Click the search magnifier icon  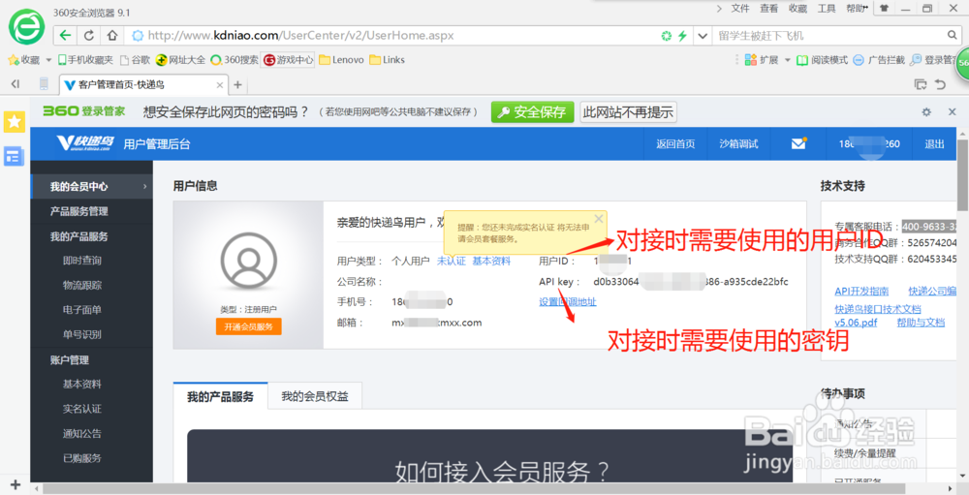[953, 35]
